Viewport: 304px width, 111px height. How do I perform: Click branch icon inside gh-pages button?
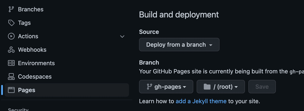click(x=149, y=87)
